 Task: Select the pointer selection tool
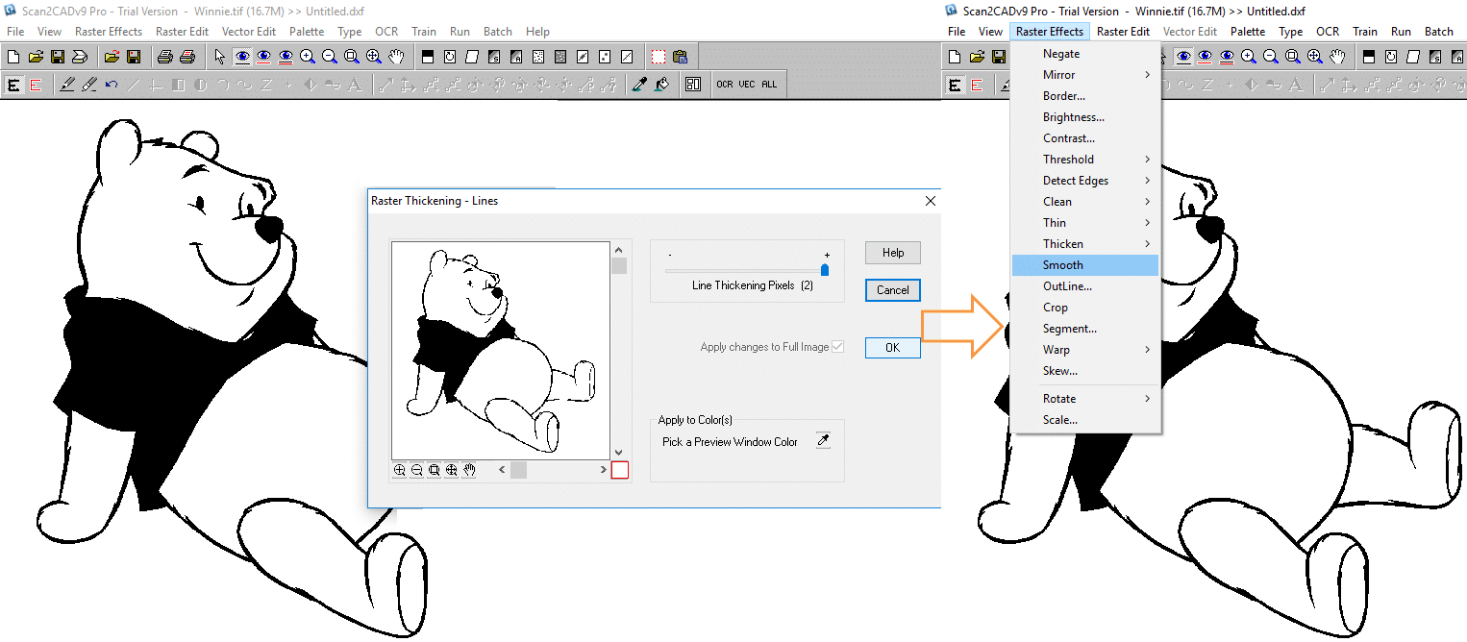pos(219,56)
